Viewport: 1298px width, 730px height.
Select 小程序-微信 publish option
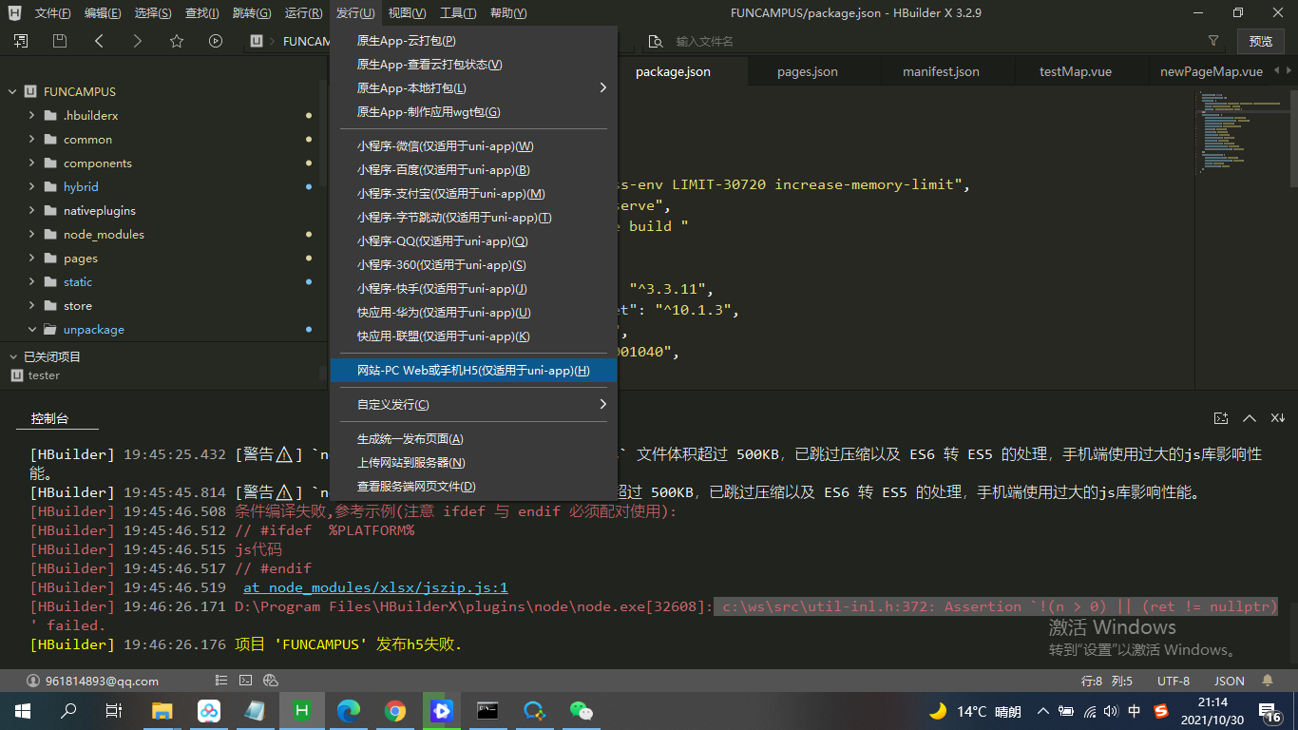(x=473, y=146)
